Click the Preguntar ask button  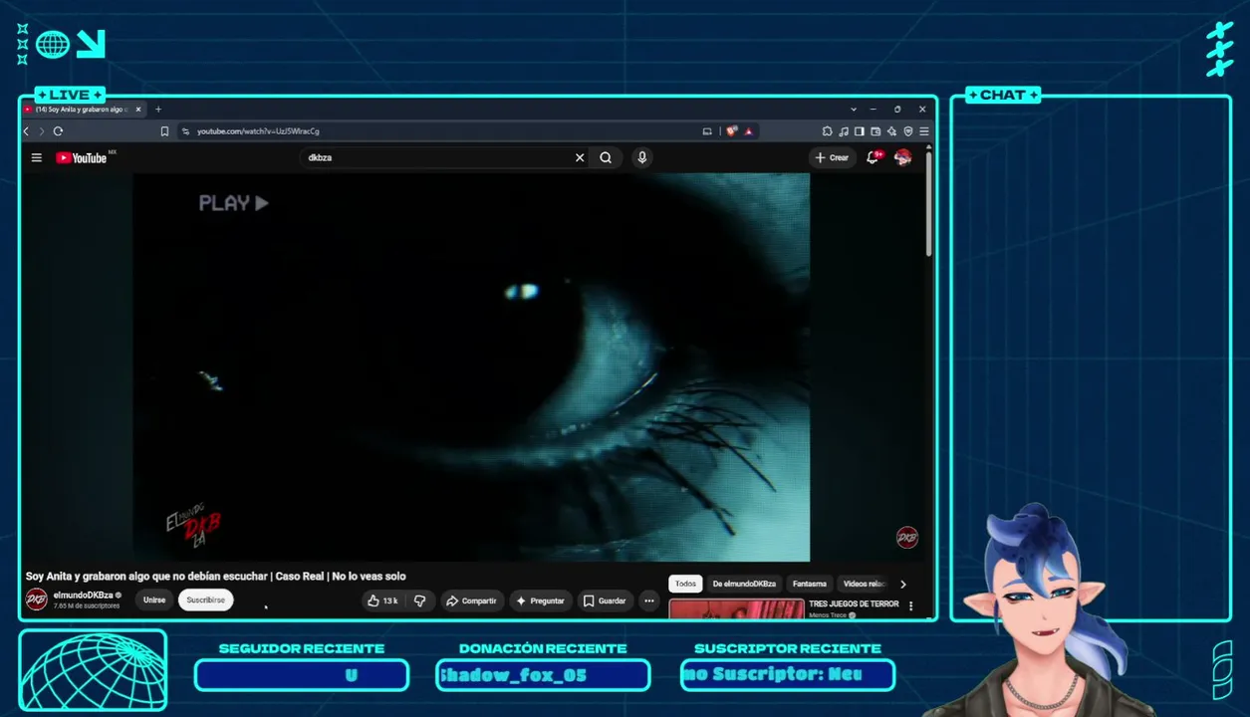point(540,600)
